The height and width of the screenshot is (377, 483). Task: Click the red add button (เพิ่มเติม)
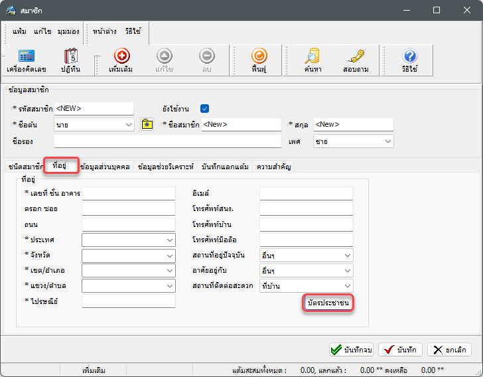121,60
